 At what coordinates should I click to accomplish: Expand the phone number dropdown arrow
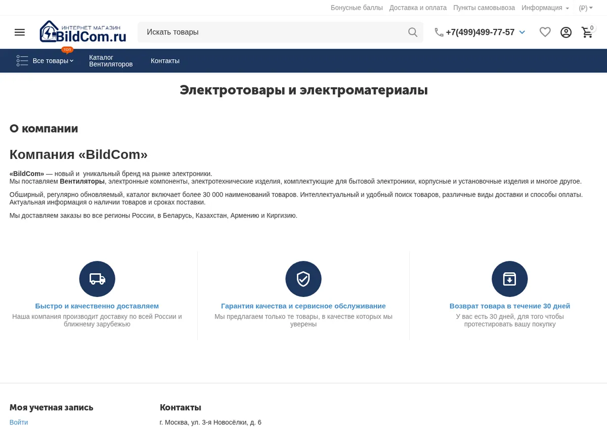522,32
